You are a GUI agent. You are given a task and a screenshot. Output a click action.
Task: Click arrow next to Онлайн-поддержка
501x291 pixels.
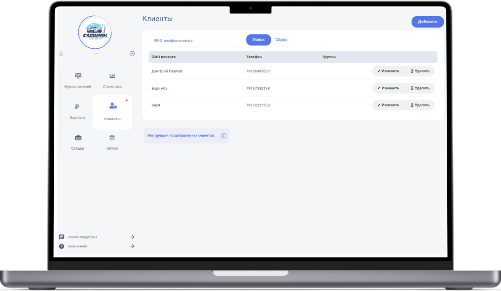132,237
